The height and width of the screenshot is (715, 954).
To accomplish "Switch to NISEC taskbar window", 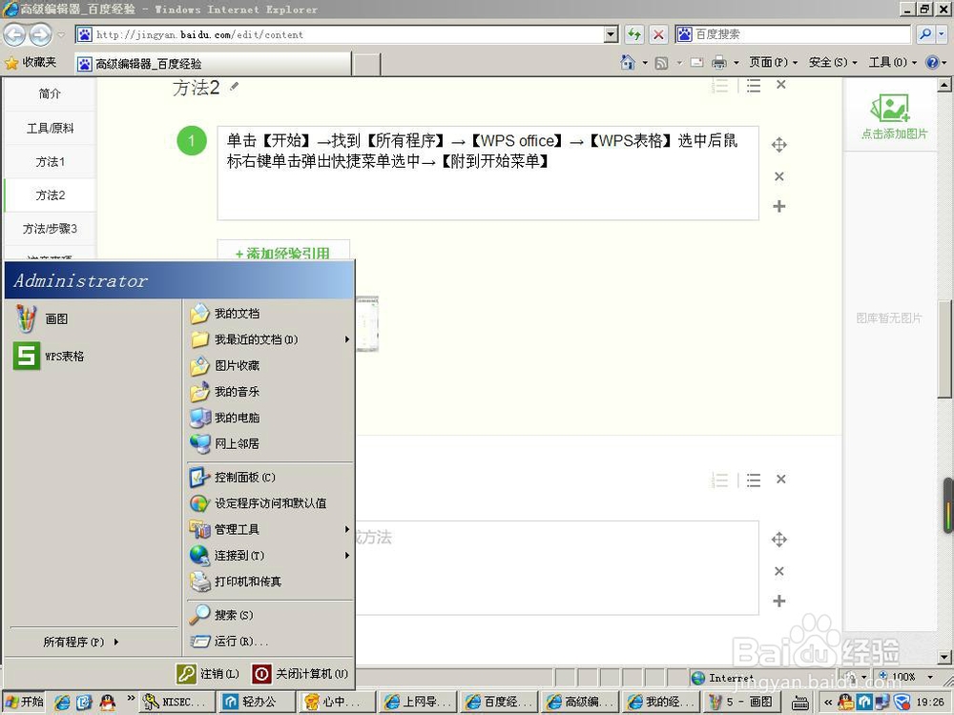I will [x=176, y=703].
